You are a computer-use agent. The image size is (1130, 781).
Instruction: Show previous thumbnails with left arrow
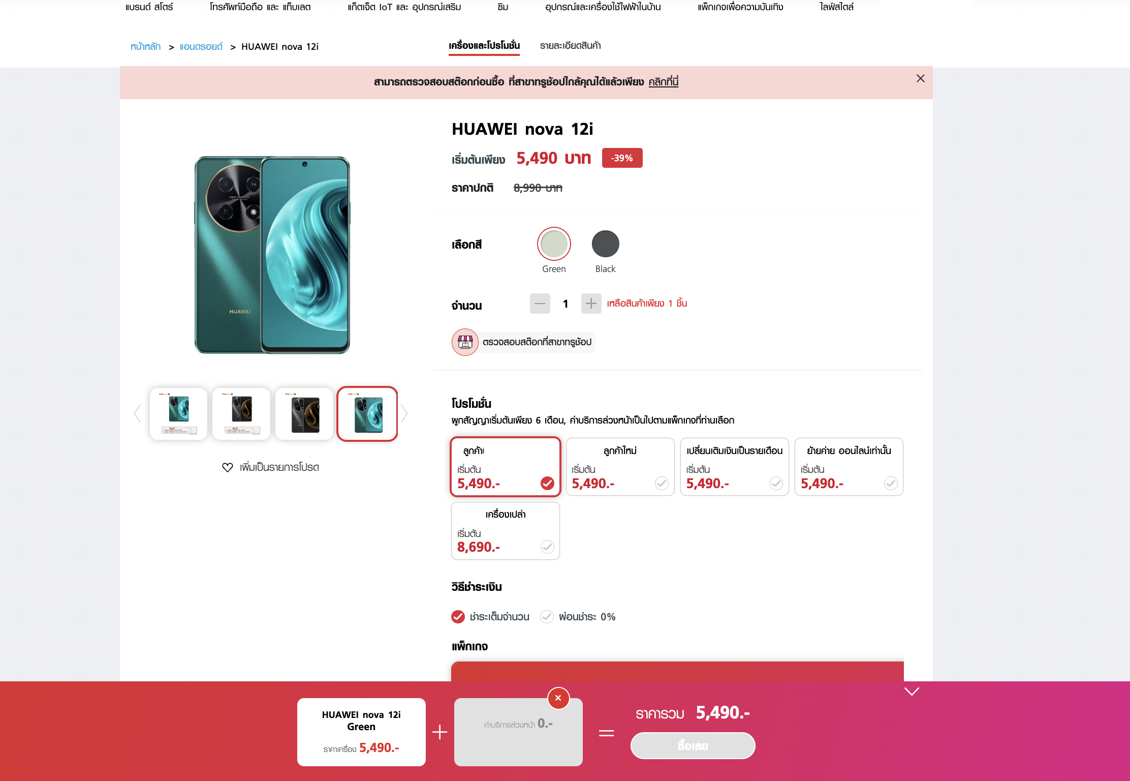click(137, 413)
